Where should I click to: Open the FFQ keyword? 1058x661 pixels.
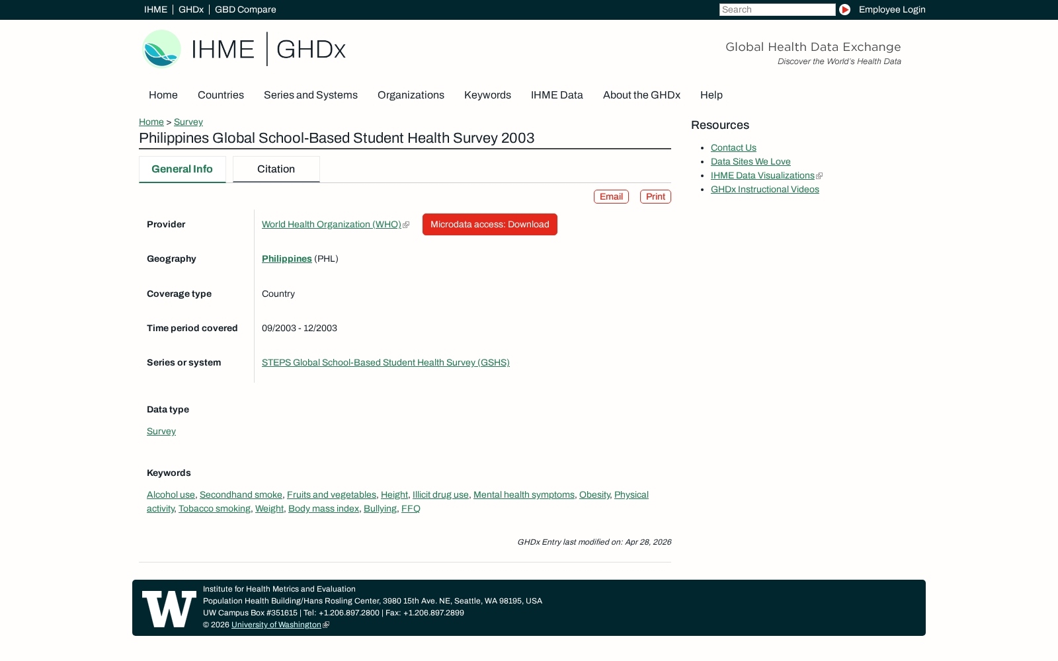(x=411, y=509)
